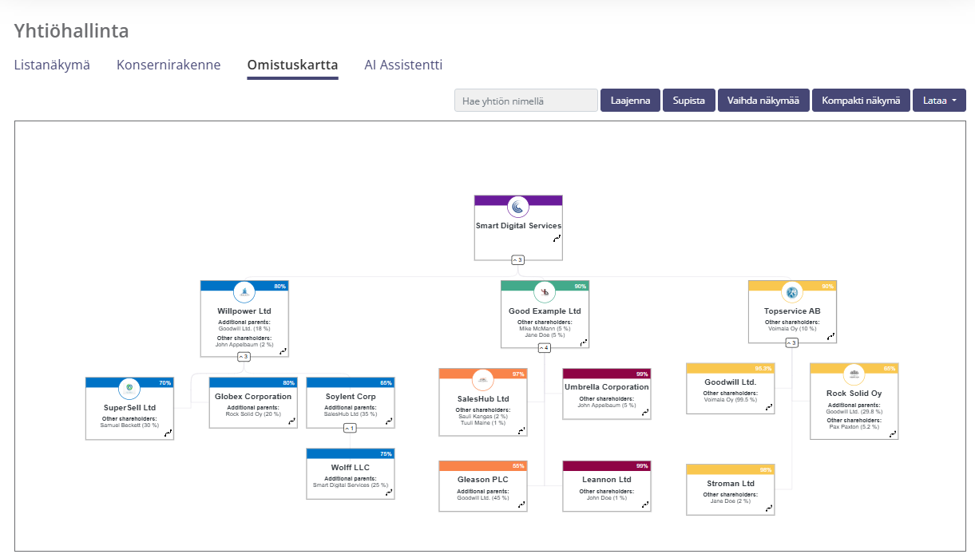
Task: Select the Globex Corporation node title
Action: 253,397
